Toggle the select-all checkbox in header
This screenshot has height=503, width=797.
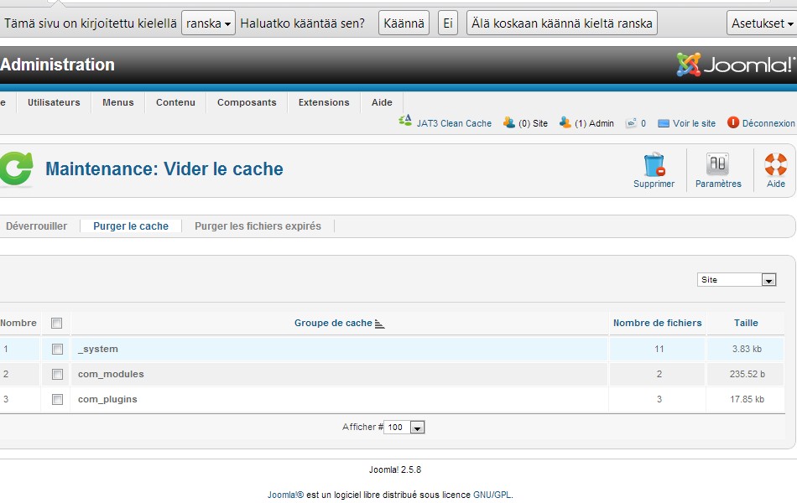[57, 323]
